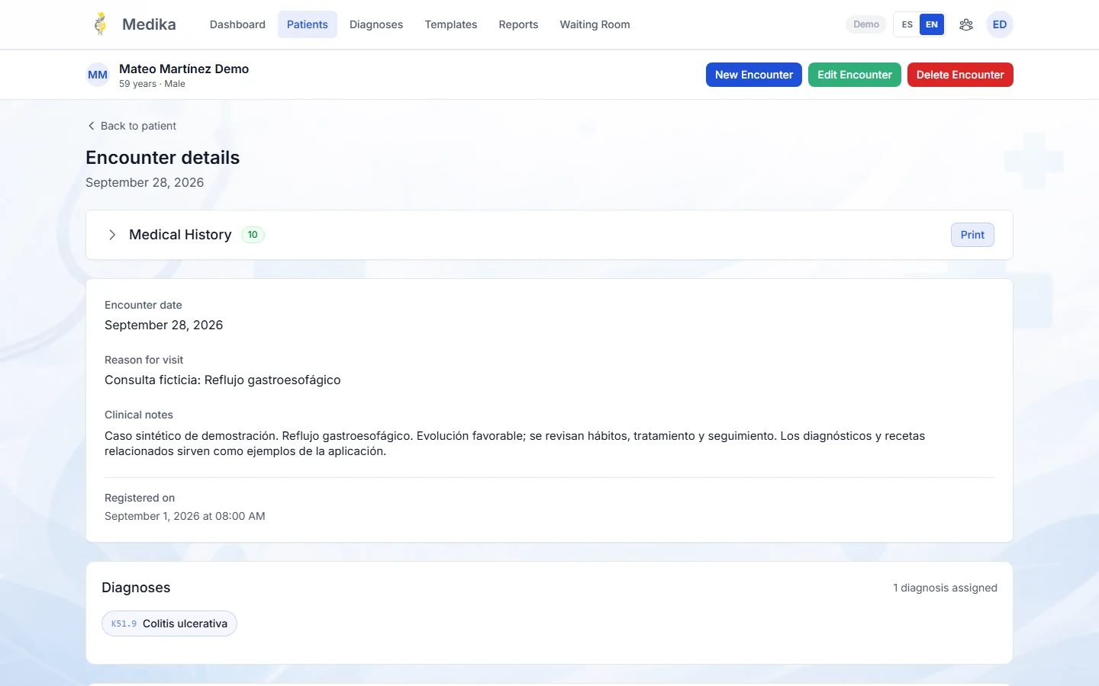Select the K51.9 Colitis ulcerativa diagnosis chip

pos(169,623)
